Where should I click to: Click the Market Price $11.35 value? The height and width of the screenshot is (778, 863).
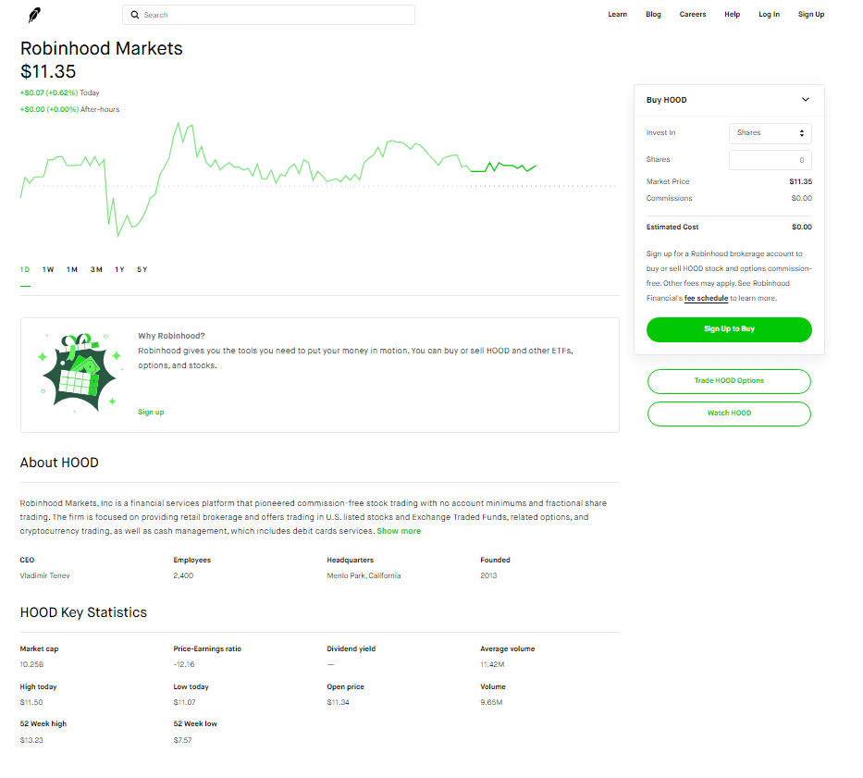coord(800,181)
